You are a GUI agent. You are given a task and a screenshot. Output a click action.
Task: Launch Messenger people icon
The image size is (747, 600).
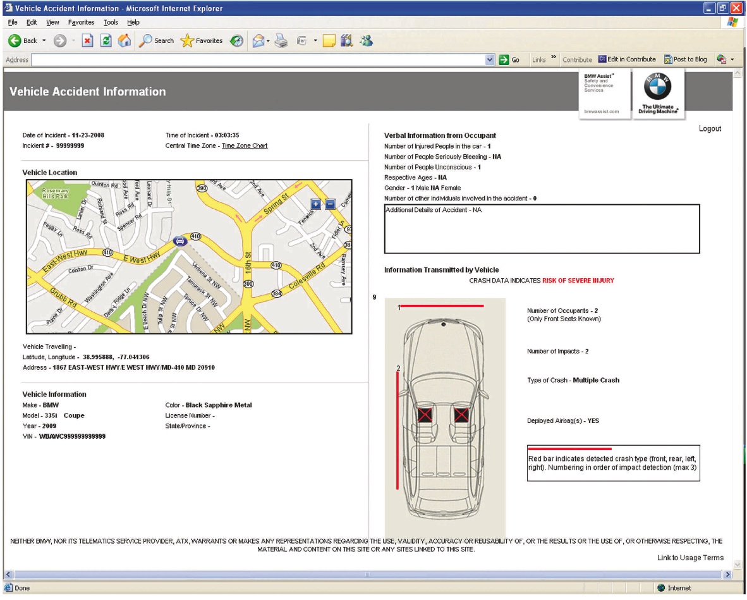[x=367, y=41]
